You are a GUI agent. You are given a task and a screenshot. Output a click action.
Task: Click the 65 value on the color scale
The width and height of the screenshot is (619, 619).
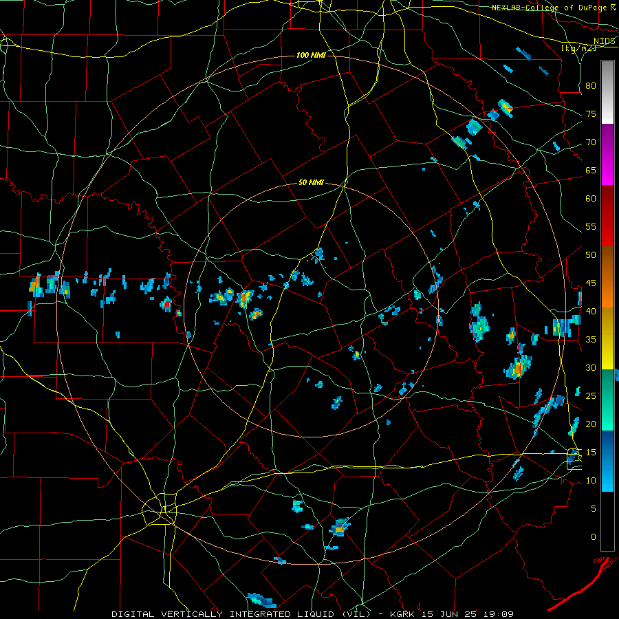coord(591,170)
